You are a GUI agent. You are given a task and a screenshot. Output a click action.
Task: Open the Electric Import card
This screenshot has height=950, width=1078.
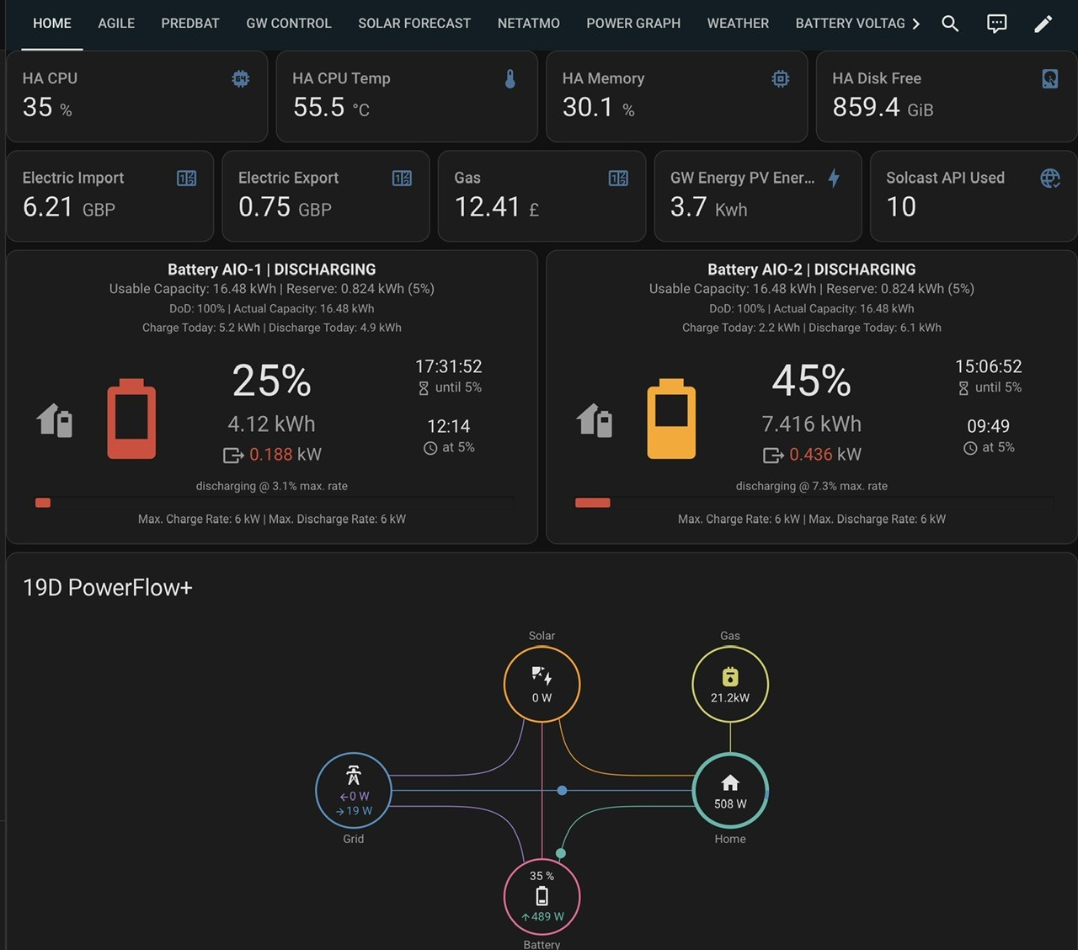click(x=110, y=196)
